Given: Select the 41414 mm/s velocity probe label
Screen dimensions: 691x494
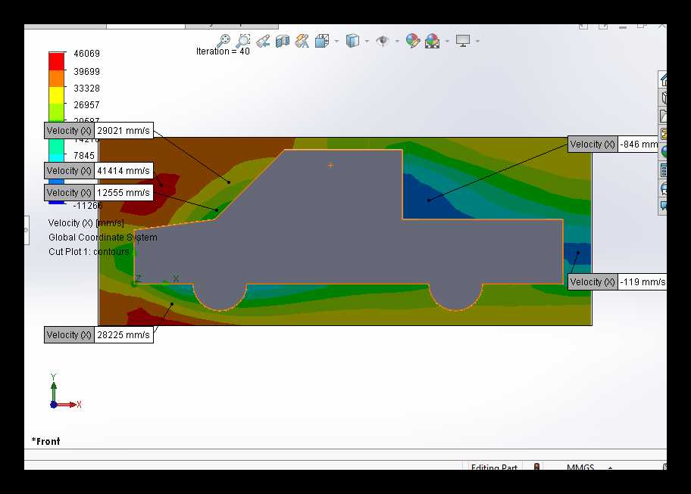Looking at the screenshot, I should pos(98,171).
